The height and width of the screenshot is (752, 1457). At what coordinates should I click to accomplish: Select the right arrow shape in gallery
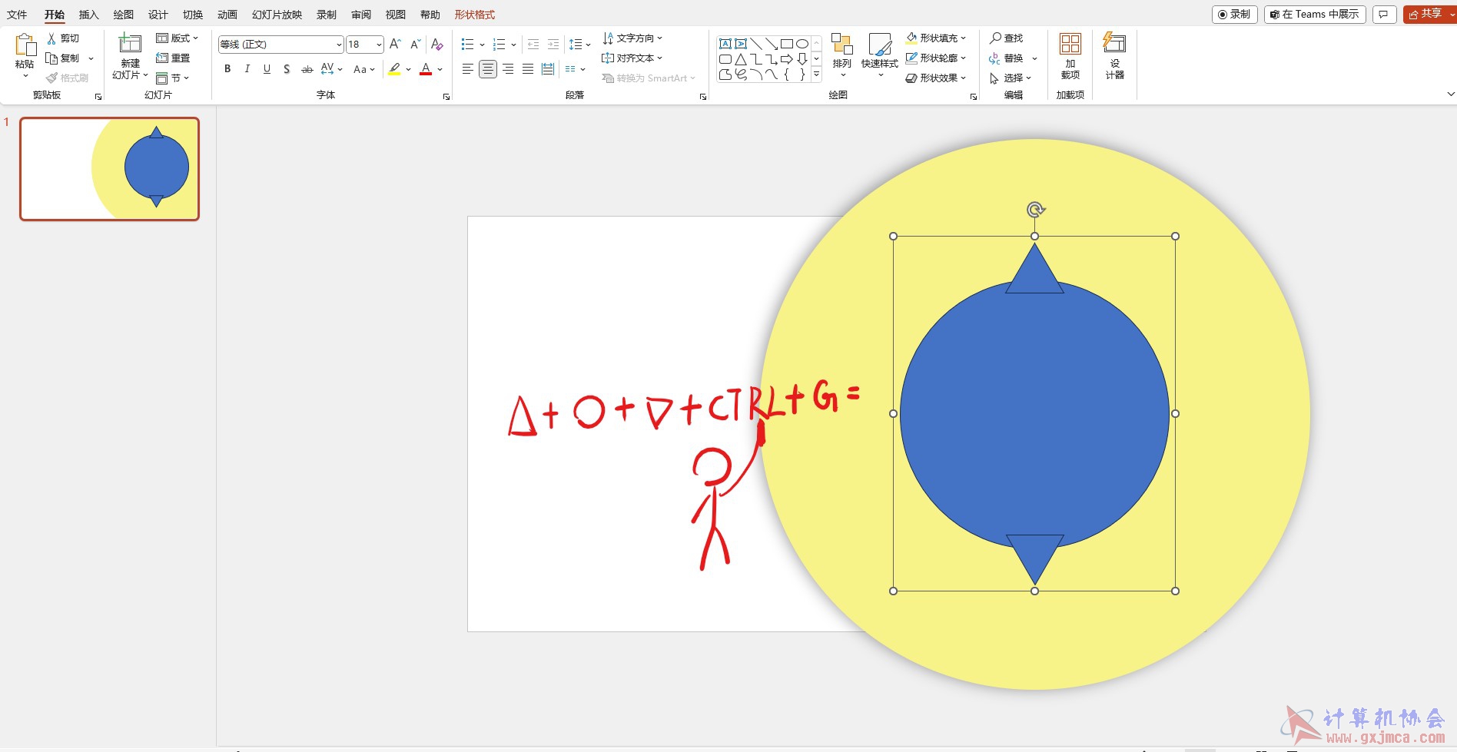(787, 59)
